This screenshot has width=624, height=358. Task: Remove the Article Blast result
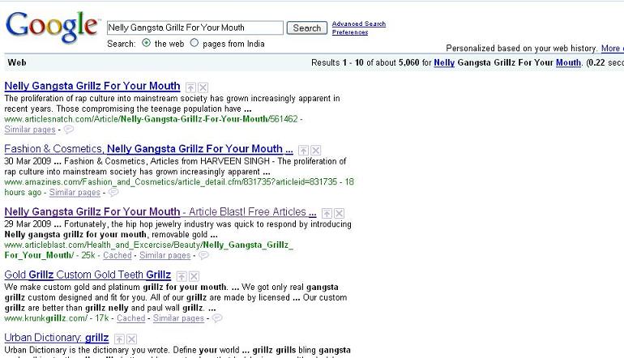pyautogui.click(x=339, y=213)
